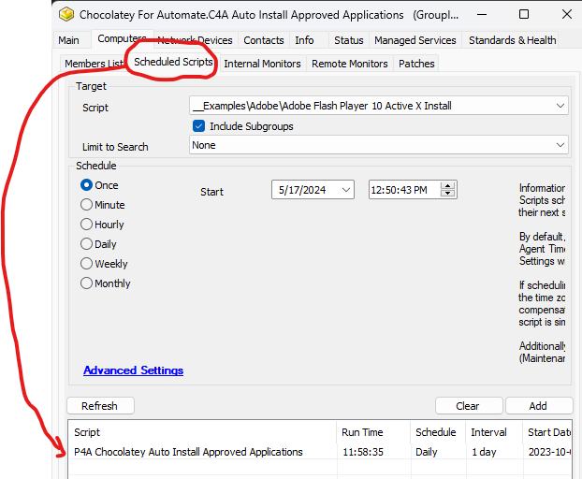This screenshot has height=479, width=582.
Task: Uncheck the Include Subgroups checkbox
Action: pyautogui.click(x=198, y=126)
